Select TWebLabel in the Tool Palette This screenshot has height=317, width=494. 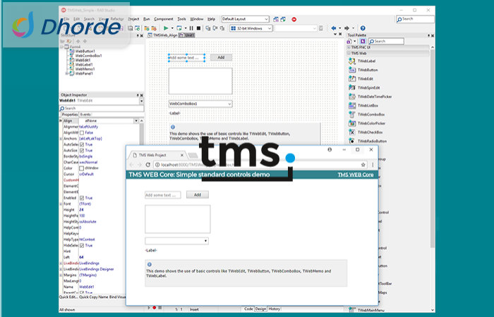pos(362,61)
